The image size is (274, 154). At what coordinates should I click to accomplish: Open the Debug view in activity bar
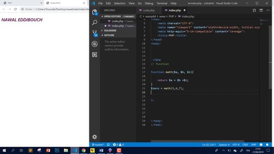pyautogui.click(x=95, y=44)
